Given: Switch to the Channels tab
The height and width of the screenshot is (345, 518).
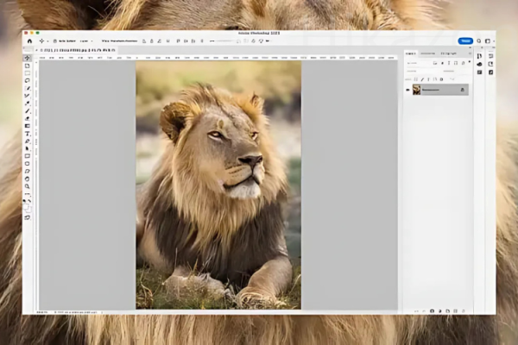Looking at the screenshot, I should click(x=428, y=53).
